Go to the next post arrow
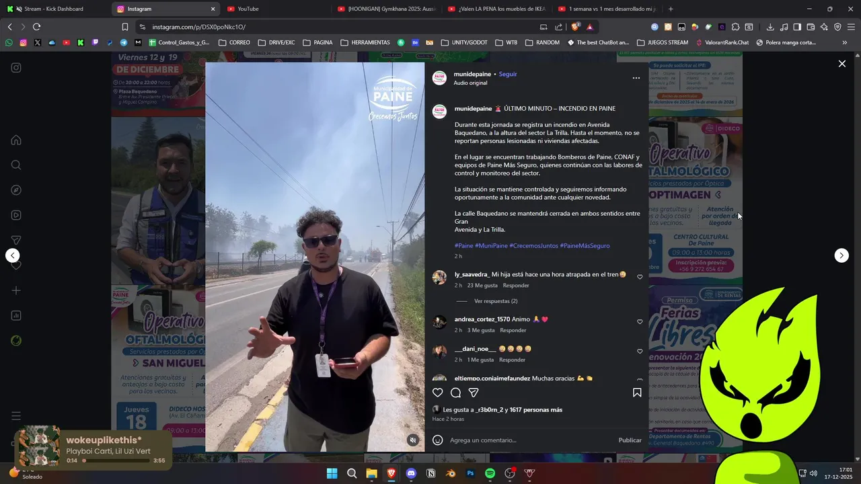Screen dimensions: 861x484 point(841,255)
